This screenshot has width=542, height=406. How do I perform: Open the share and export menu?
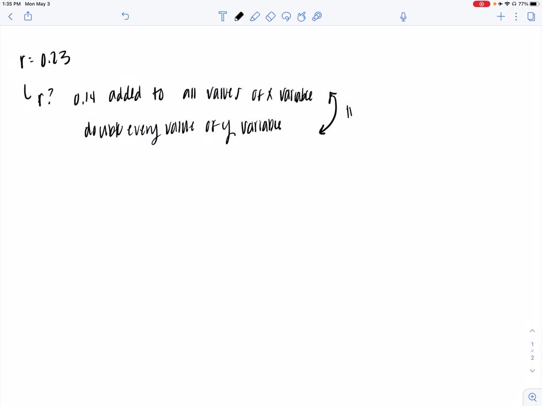(28, 16)
